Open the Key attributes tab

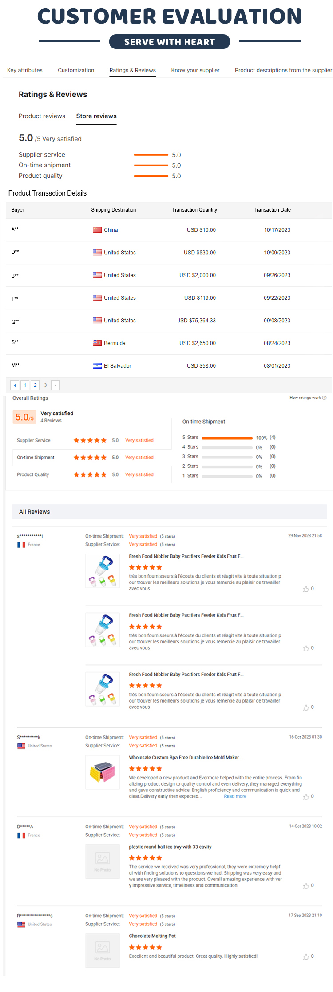pos(25,70)
